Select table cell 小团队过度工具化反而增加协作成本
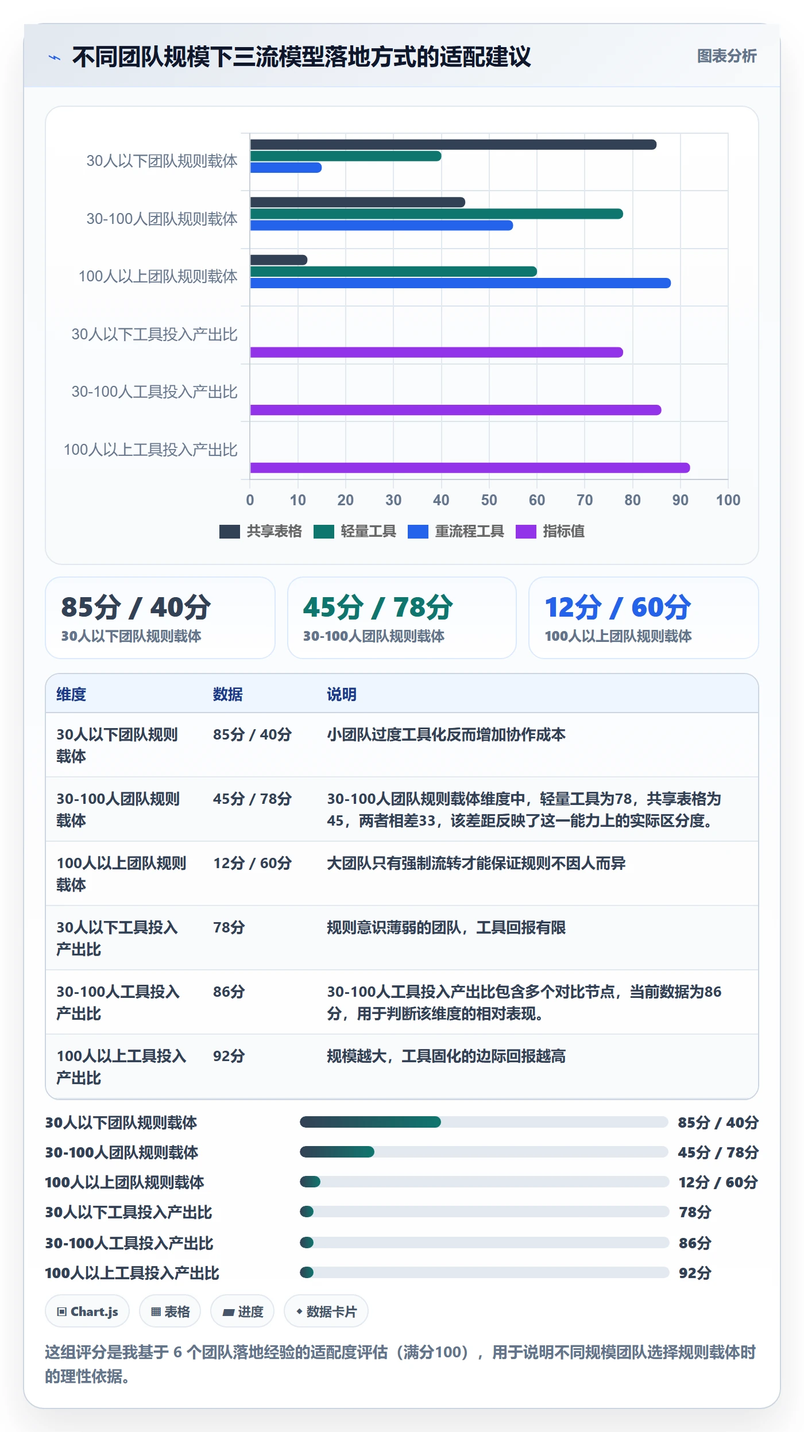Image resolution: width=804 pixels, height=1432 pixels. coord(446,734)
